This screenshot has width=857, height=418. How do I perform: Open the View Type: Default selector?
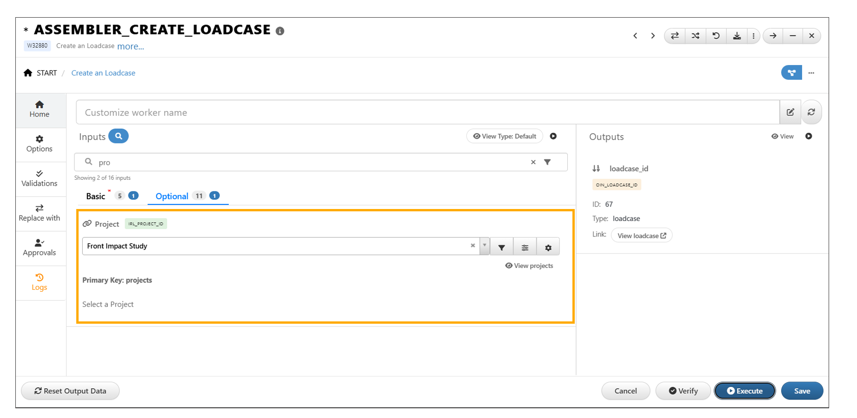coord(505,137)
